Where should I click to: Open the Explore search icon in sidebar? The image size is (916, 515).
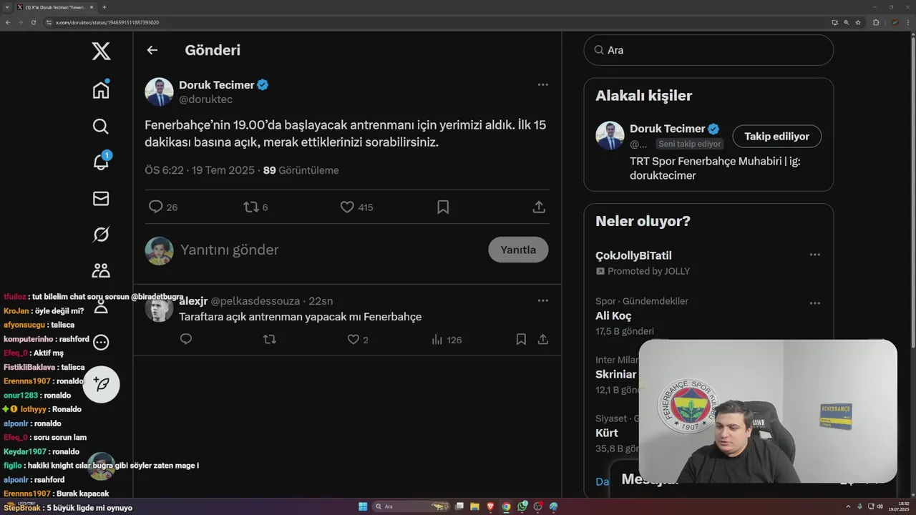tap(101, 127)
